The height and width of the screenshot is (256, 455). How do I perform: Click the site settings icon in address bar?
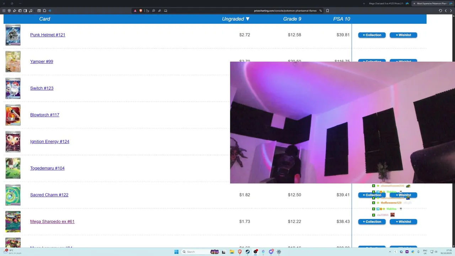click(x=321, y=11)
